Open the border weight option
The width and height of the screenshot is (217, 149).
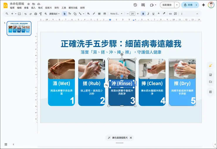[x=99, y=14]
